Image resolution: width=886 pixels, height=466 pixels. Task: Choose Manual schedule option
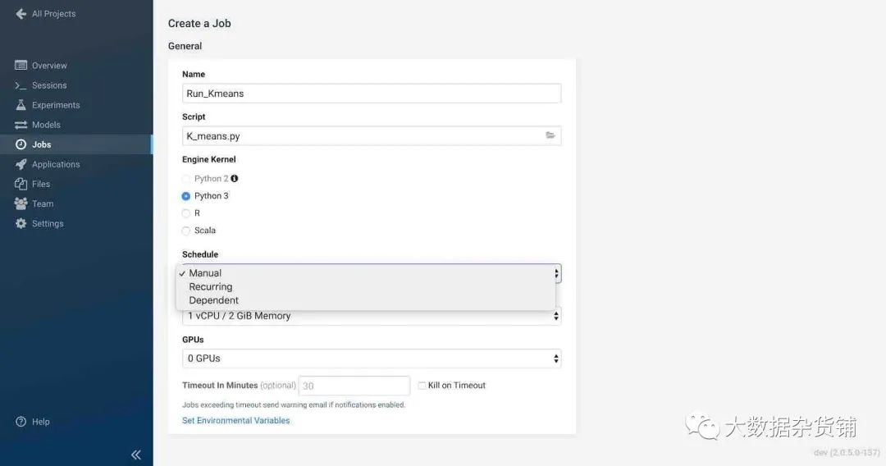[366, 273]
